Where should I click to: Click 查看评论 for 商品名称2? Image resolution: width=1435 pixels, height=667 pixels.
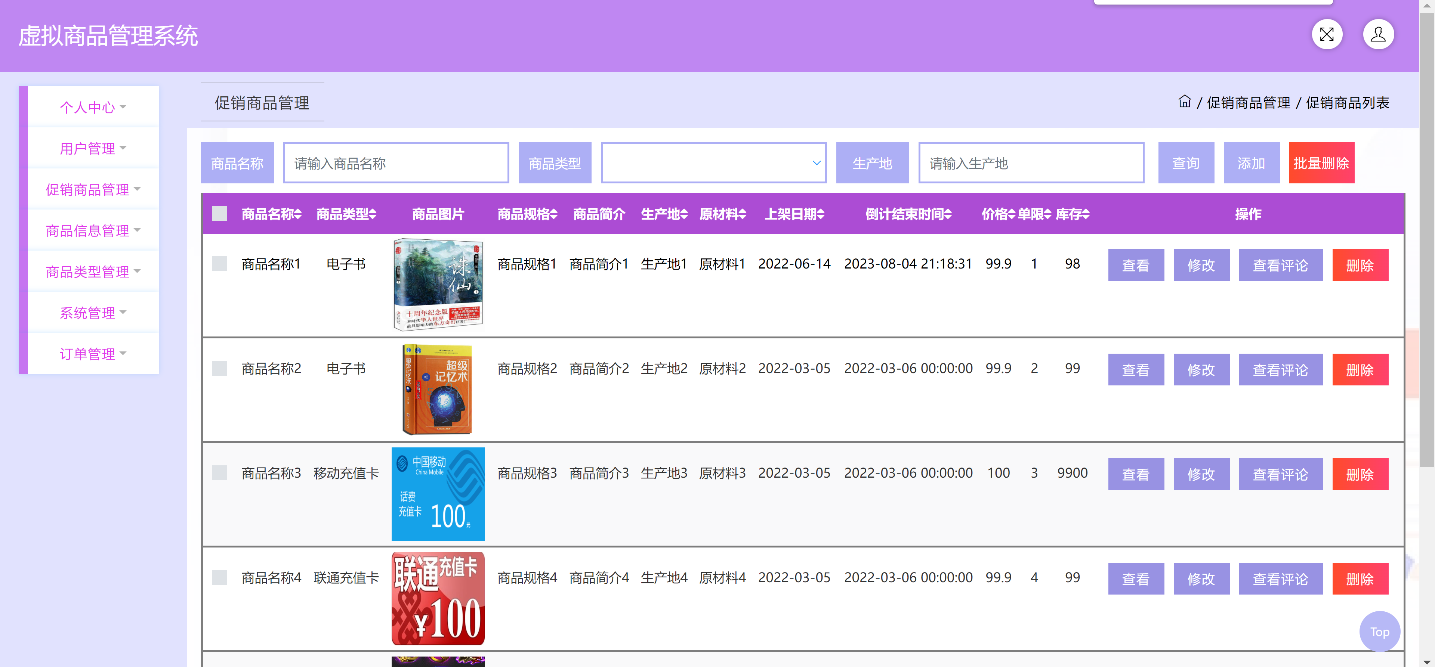(1281, 369)
